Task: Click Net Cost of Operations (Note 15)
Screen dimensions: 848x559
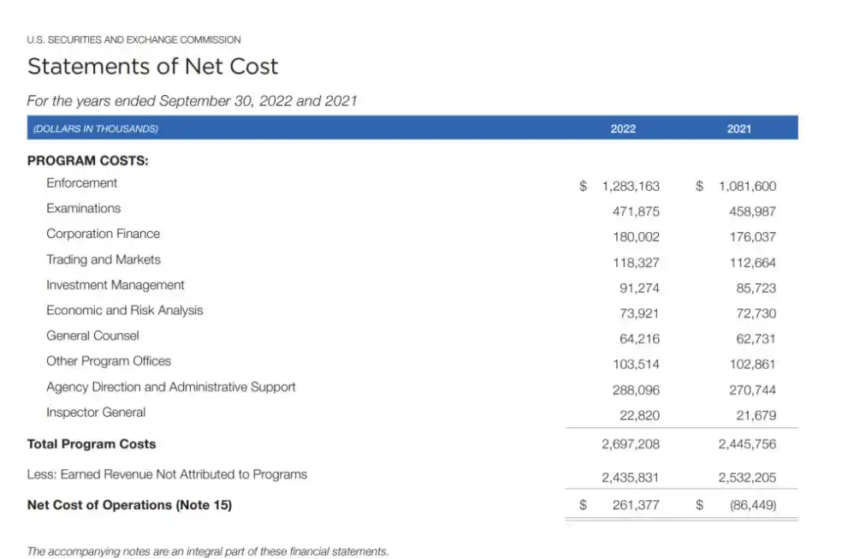Action: 129,505
